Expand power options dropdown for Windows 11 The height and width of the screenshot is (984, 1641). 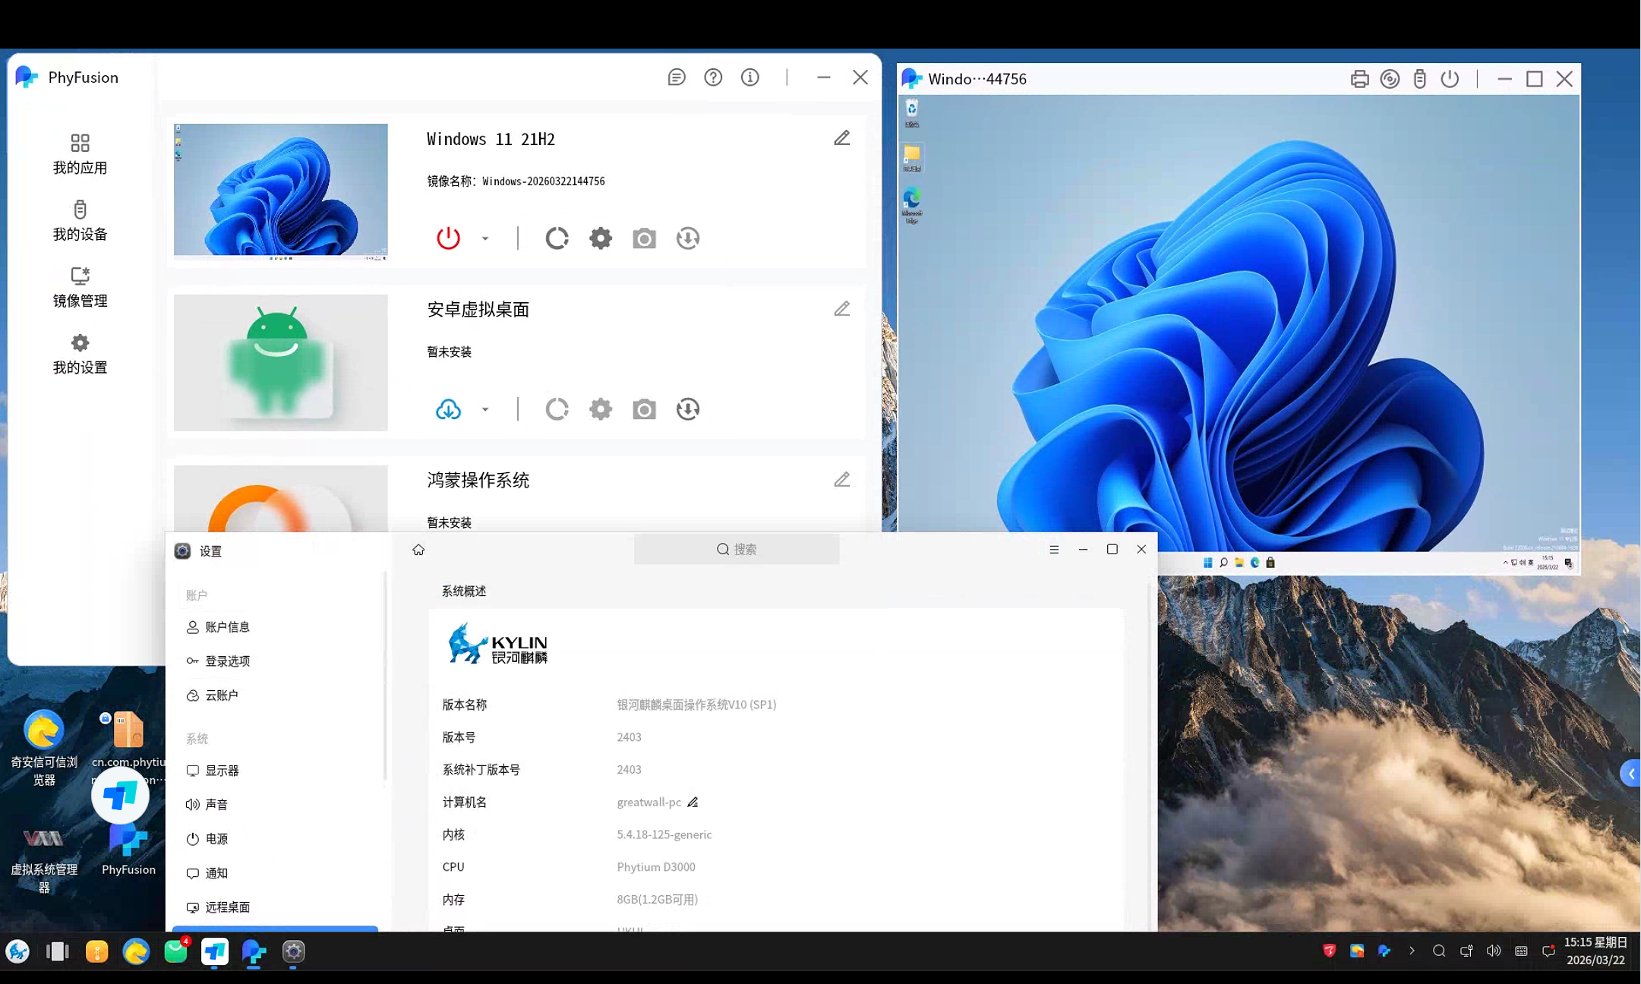point(485,238)
